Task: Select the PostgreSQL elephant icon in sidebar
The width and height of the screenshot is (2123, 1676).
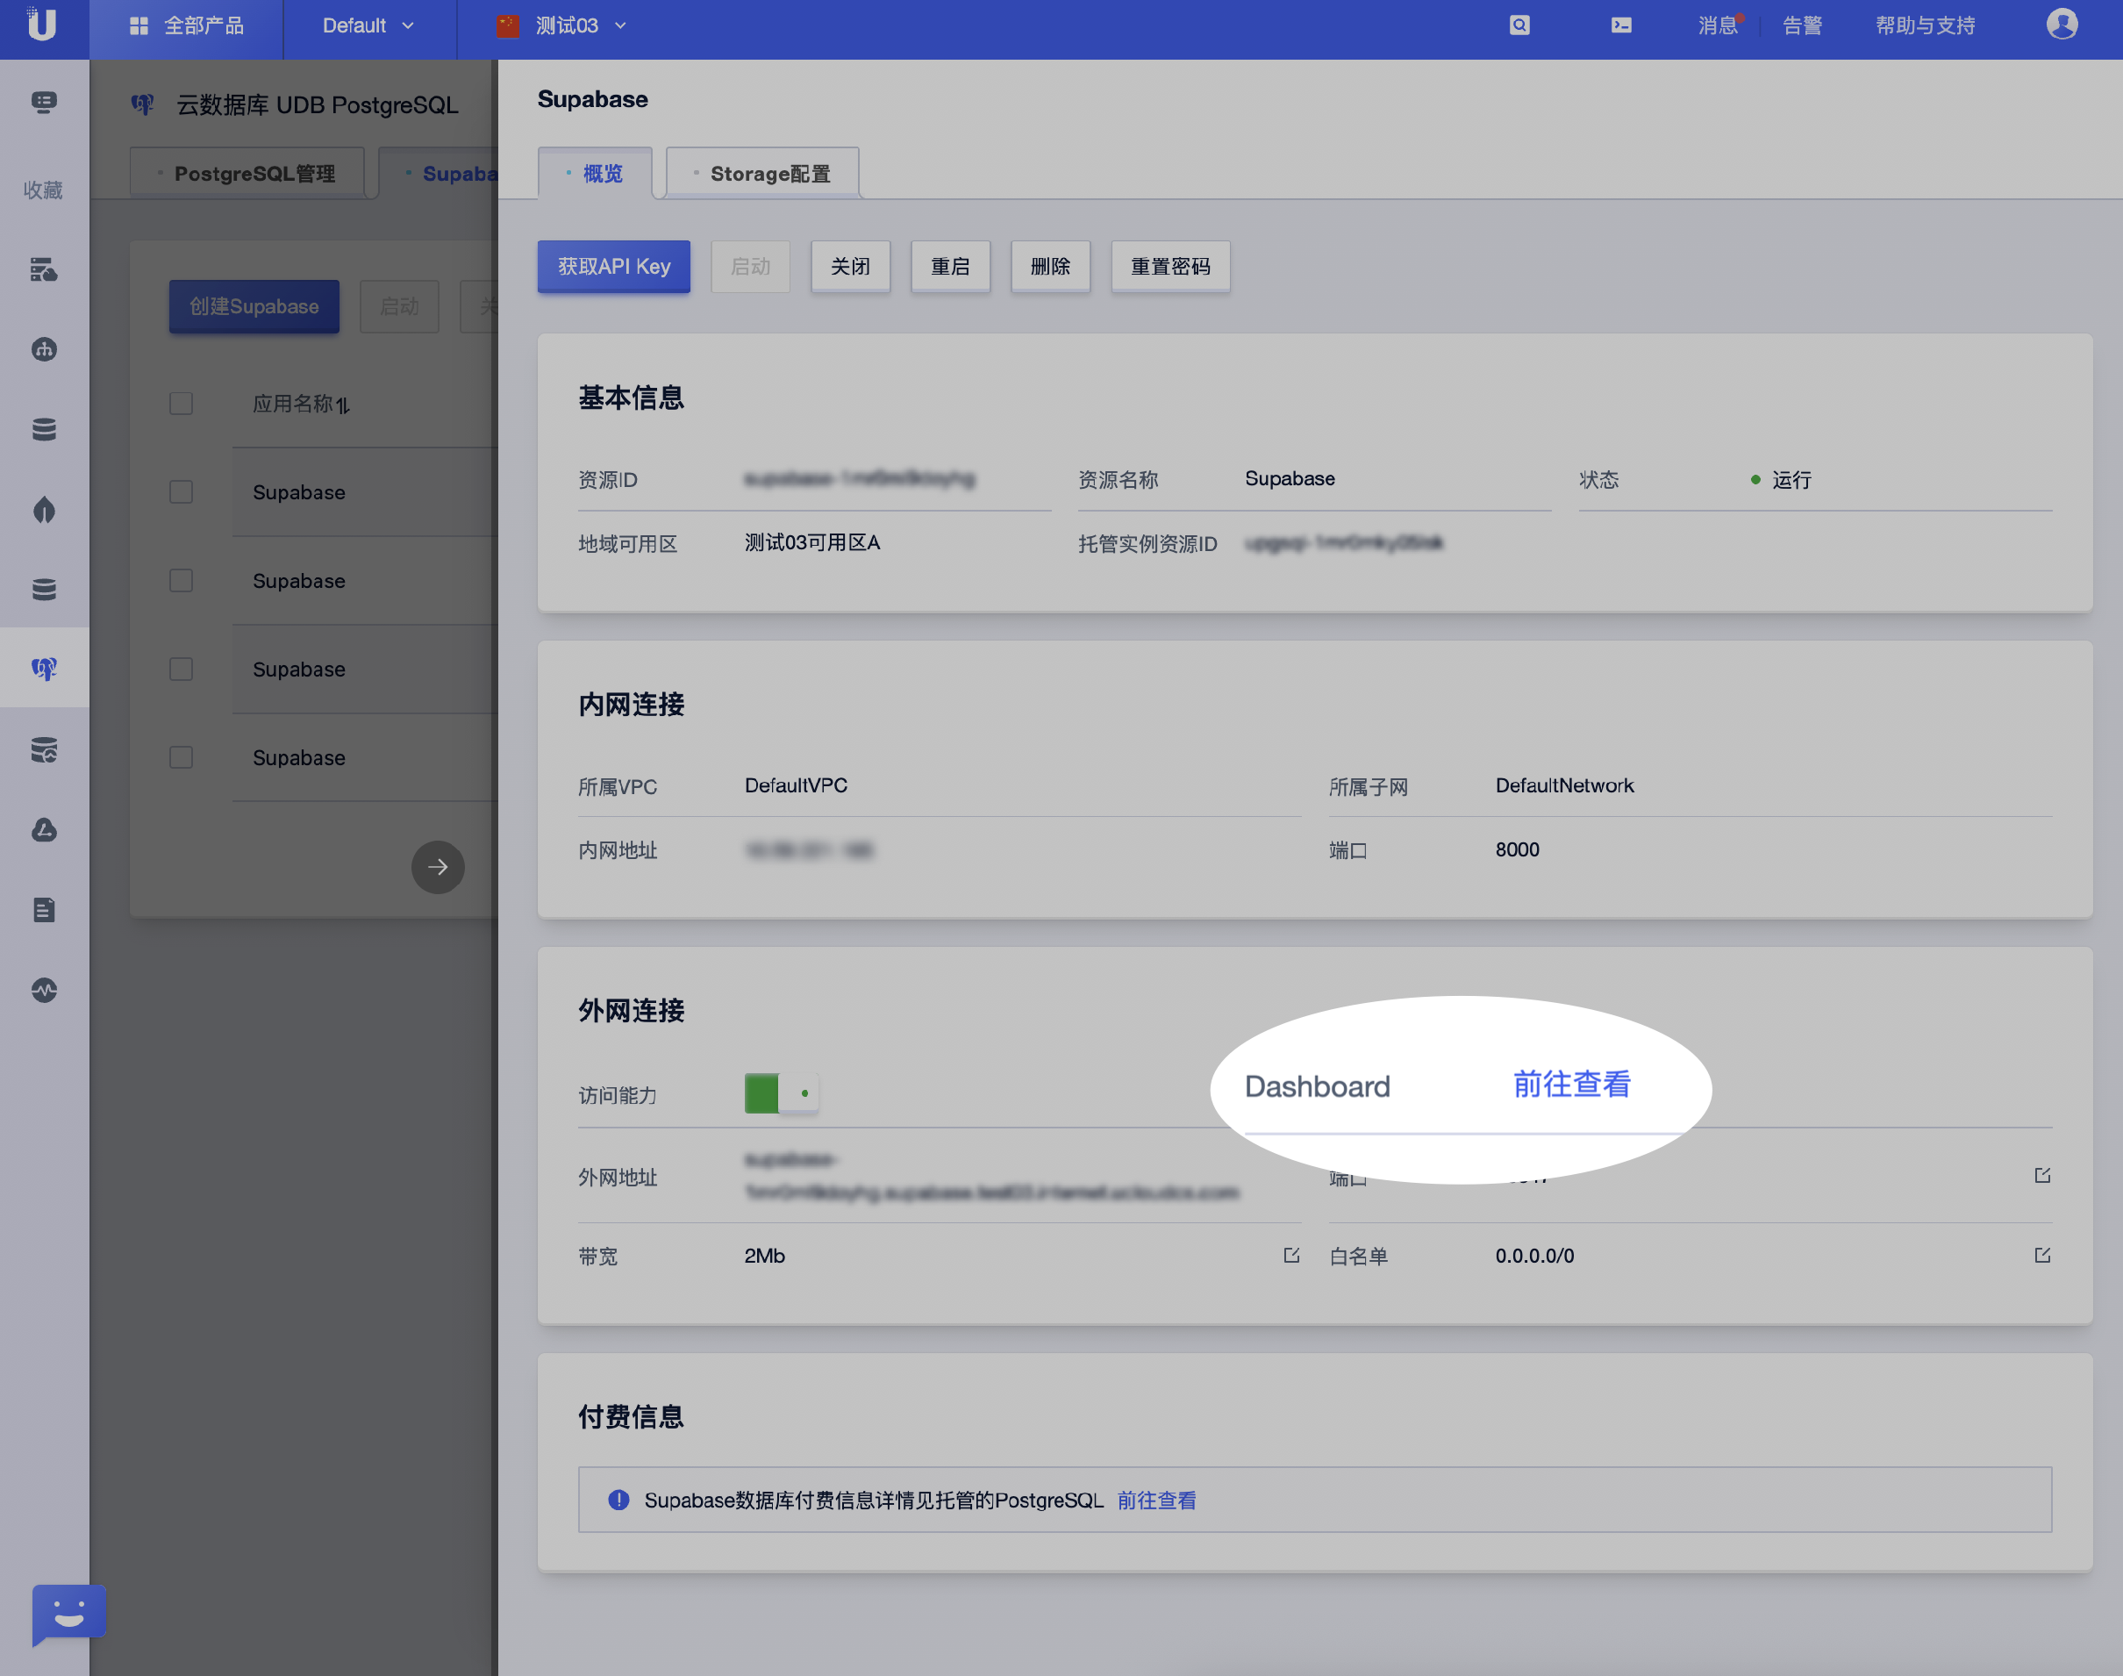Action: [44, 669]
